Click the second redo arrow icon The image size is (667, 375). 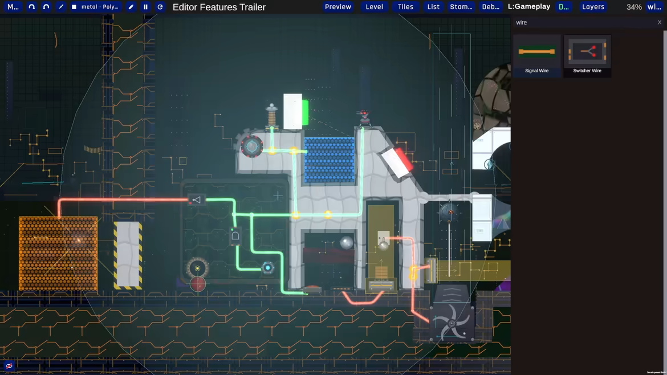coord(46,7)
